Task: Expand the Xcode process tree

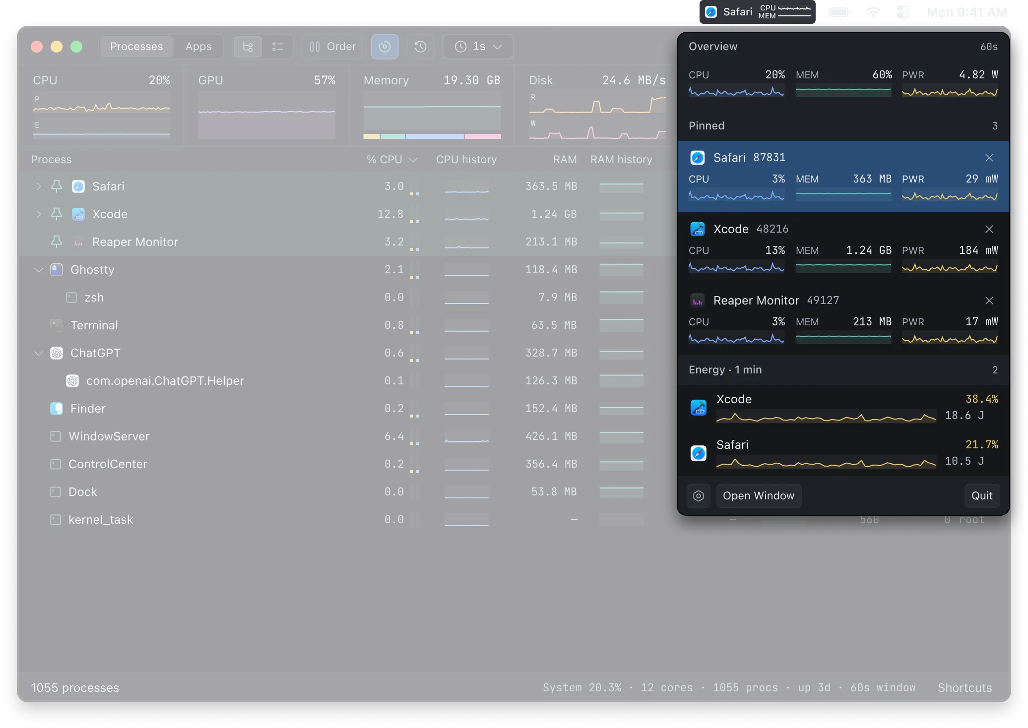Action: click(x=39, y=214)
